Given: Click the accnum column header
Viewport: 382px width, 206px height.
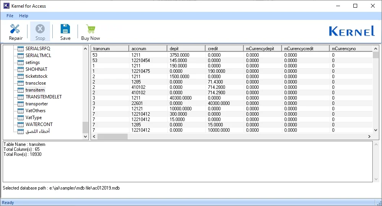Looking at the screenshot, I should click(x=148, y=49).
